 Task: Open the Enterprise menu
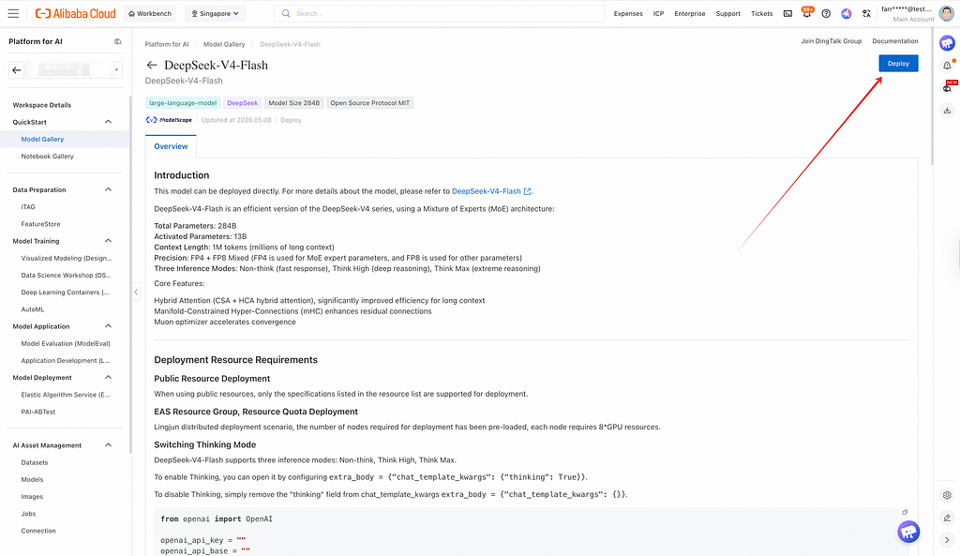(689, 13)
